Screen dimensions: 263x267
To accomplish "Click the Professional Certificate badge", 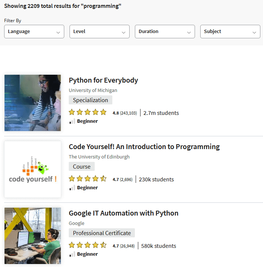I will (102, 233).
